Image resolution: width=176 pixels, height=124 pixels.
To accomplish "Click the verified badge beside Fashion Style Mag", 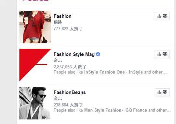I will pos(98,54).
